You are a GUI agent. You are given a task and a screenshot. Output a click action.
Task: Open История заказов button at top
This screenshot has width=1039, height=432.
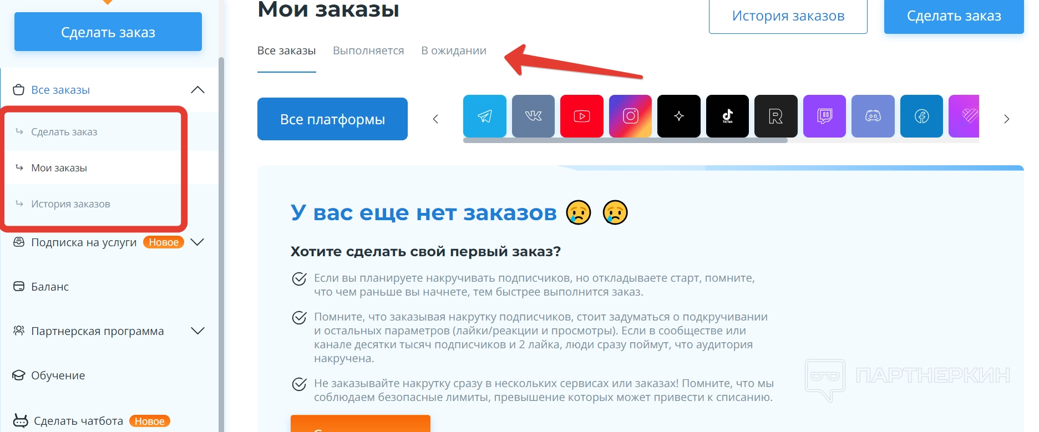coord(788,16)
